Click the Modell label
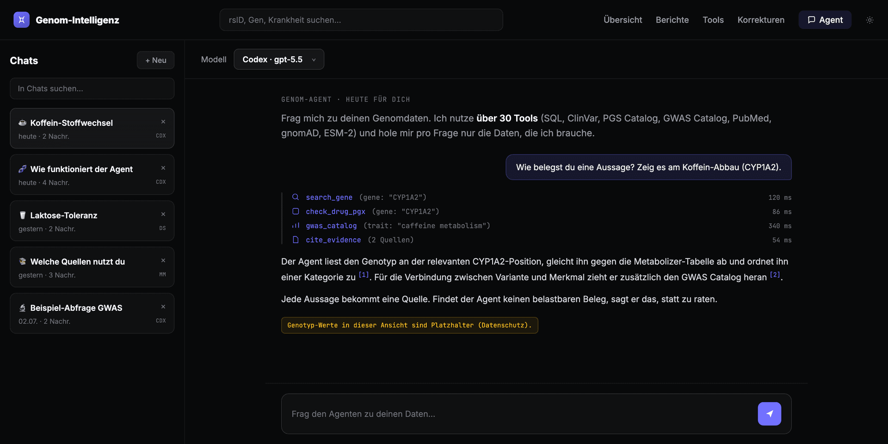 coord(214,59)
